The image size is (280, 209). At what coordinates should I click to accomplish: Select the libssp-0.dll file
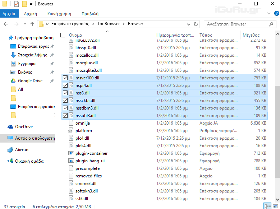164,48
